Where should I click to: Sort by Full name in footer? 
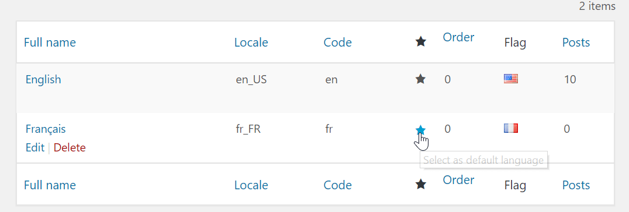click(x=50, y=185)
